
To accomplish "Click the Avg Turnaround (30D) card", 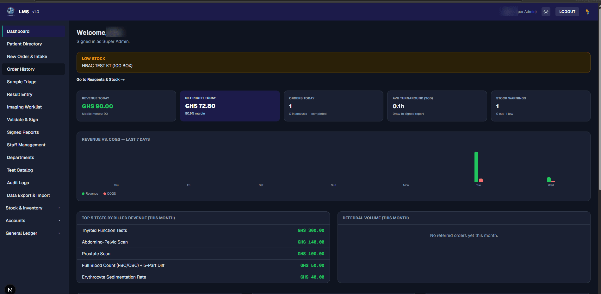I will 437,106.
